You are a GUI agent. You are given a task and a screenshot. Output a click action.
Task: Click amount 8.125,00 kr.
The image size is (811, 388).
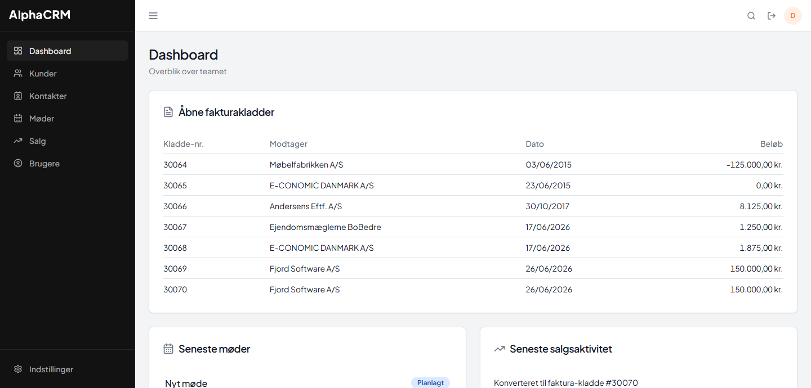(761, 206)
